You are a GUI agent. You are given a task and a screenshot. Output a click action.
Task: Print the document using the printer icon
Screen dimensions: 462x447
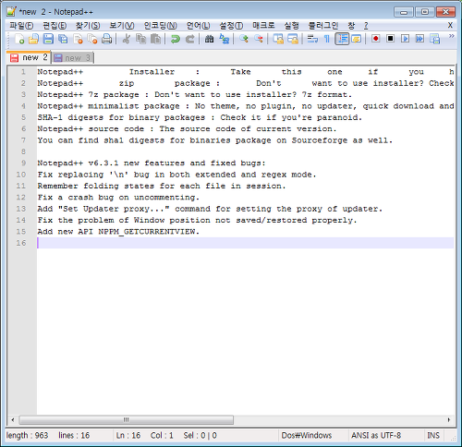[x=107, y=39]
